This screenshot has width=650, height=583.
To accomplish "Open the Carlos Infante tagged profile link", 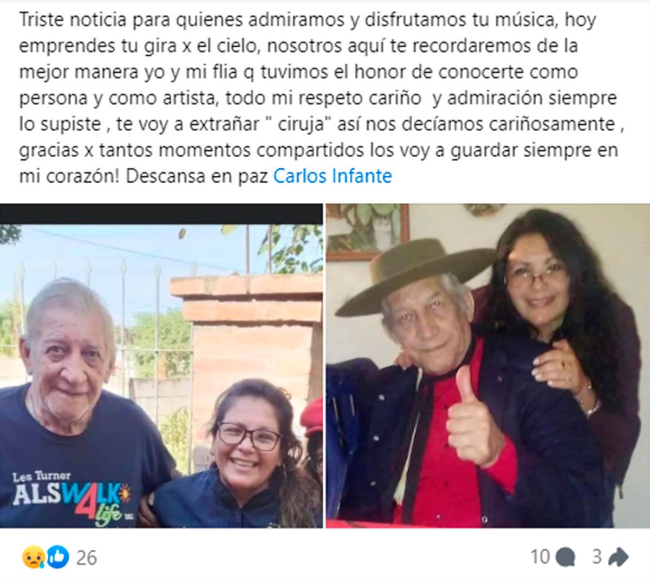I will (x=333, y=176).
